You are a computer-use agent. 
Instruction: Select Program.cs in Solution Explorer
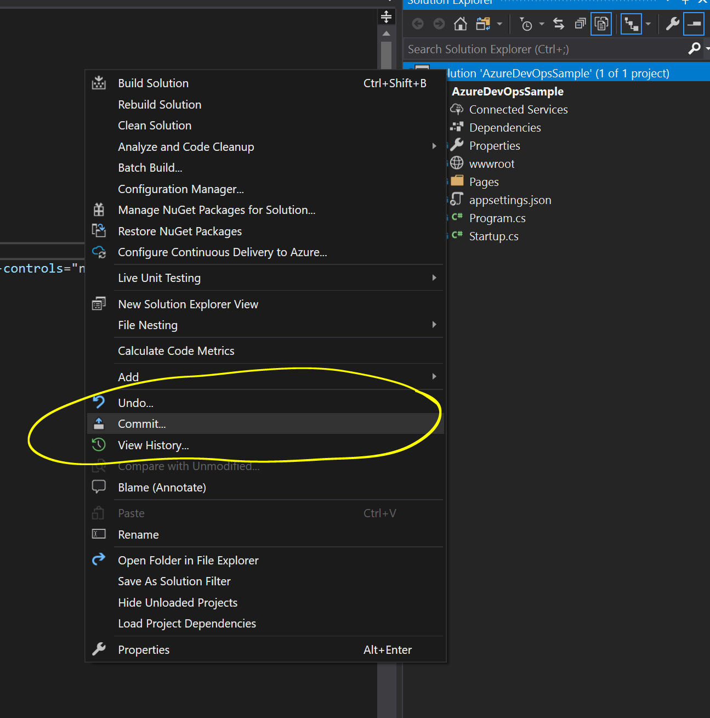click(497, 218)
